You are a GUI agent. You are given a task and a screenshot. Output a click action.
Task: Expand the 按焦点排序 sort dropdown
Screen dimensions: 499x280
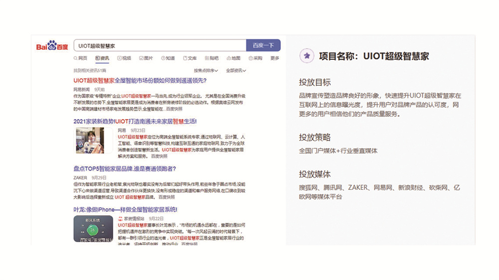[206, 71]
